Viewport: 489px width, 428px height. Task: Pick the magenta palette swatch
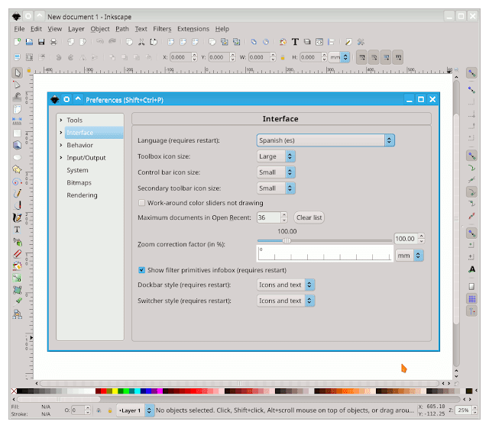click(160, 391)
